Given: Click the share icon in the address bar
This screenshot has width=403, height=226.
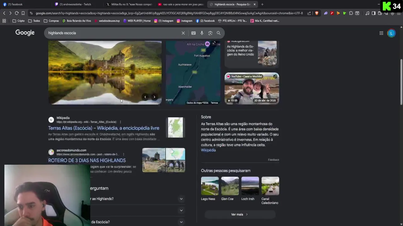Looking at the screenshot, I should 309,13.
